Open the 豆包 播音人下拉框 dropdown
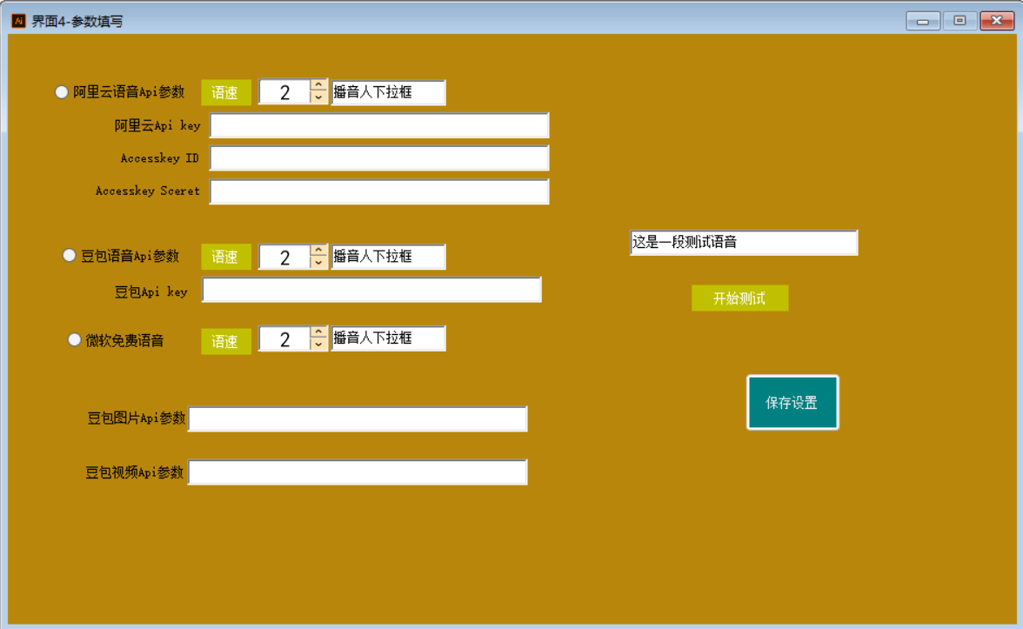The image size is (1023, 629). (x=388, y=257)
